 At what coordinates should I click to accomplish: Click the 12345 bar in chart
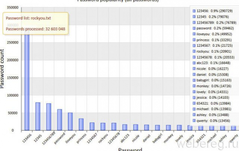tap(38, 116)
